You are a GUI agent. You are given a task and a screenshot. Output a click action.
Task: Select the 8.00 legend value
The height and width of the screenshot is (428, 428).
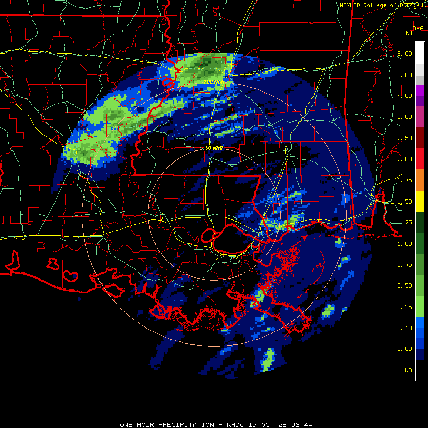click(405, 53)
